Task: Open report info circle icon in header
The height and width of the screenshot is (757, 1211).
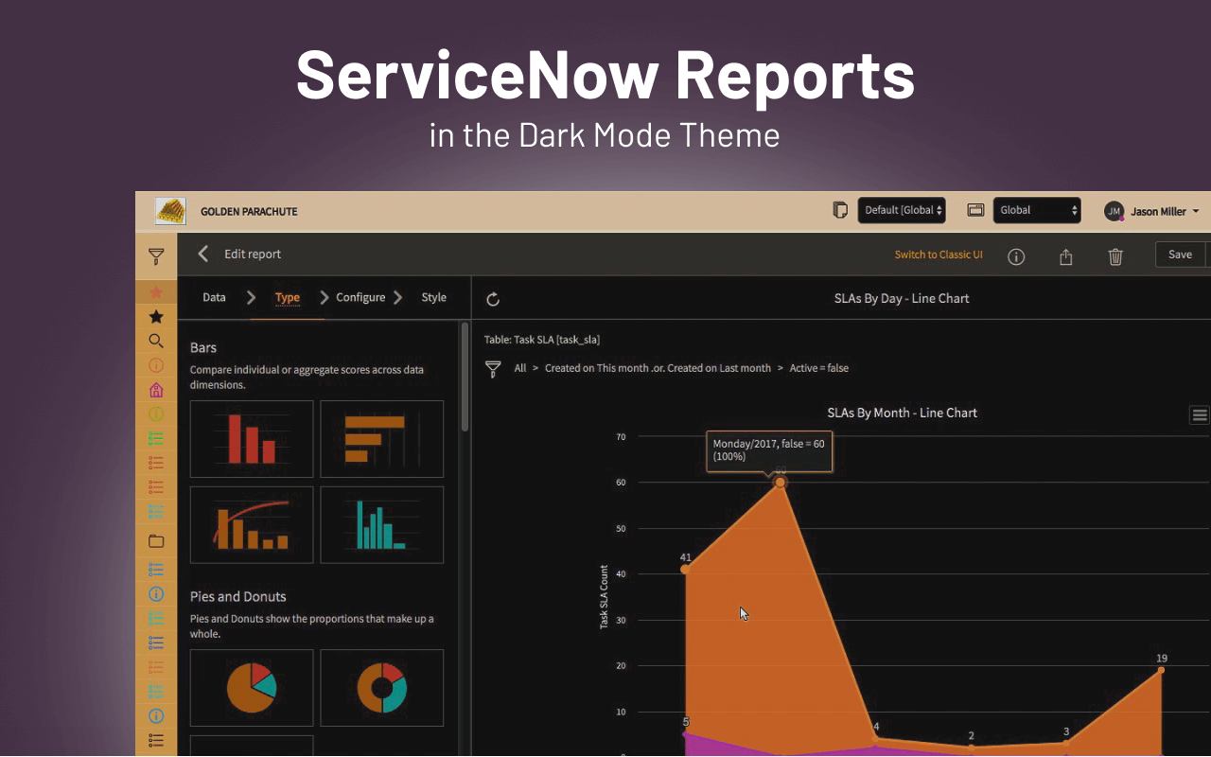Action: 1016,256
